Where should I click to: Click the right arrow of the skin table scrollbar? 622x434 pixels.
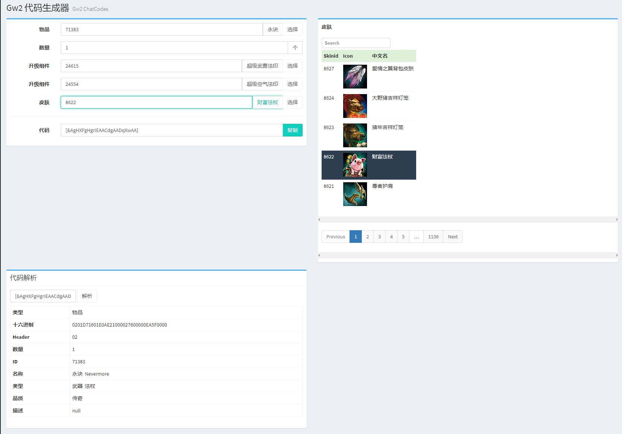617,220
